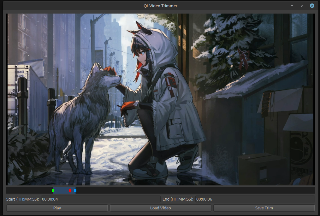Maximize the Qt Video Trimmer window
Screen dimensions: 320x216
[x=302, y=6]
